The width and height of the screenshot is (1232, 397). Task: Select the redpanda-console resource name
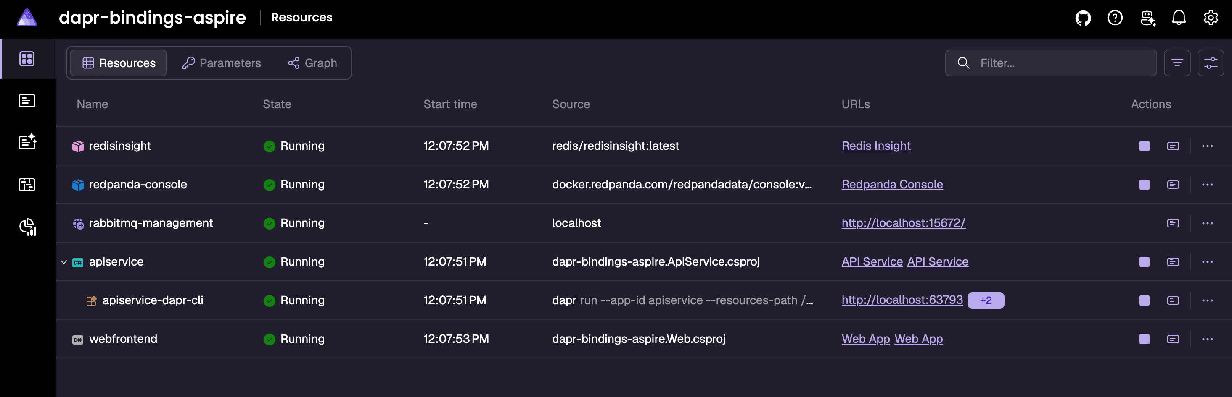[138, 185]
